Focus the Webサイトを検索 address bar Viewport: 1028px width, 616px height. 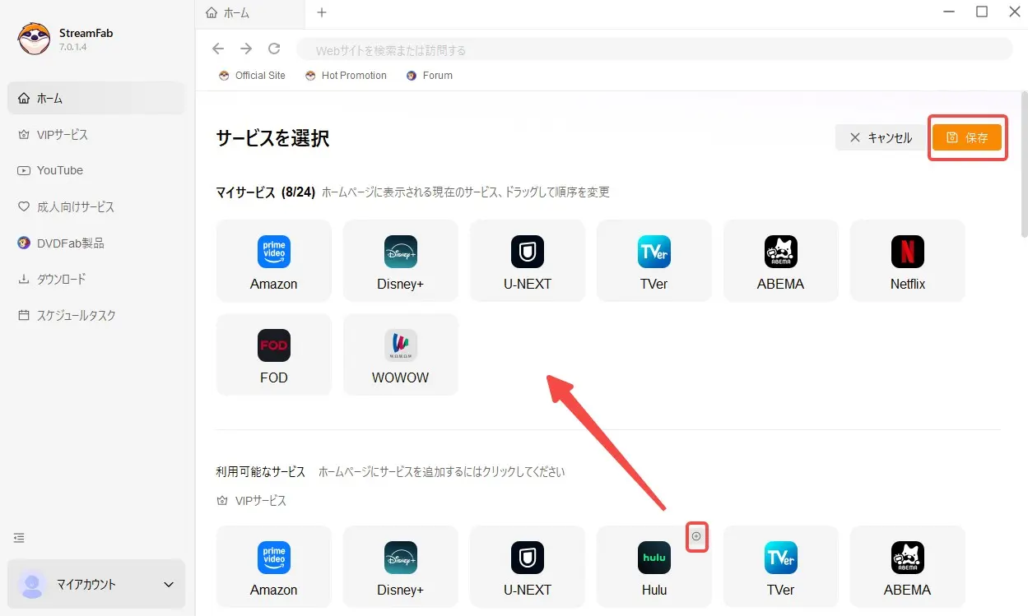(654, 50)
